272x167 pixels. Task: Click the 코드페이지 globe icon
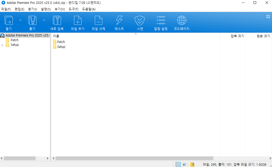click(182, 20)
